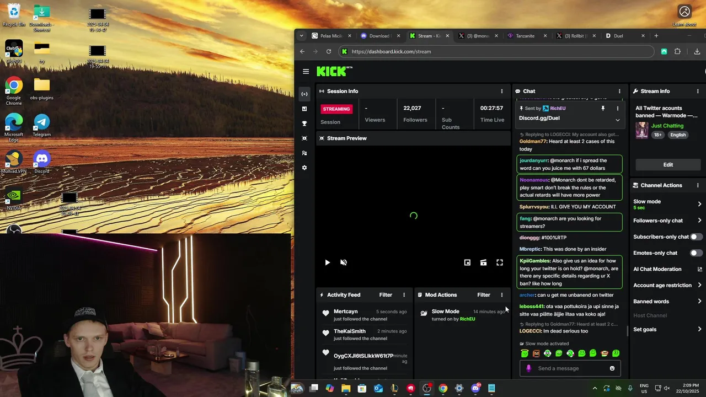Open Telegram desktop shortcut

(42, 125)
